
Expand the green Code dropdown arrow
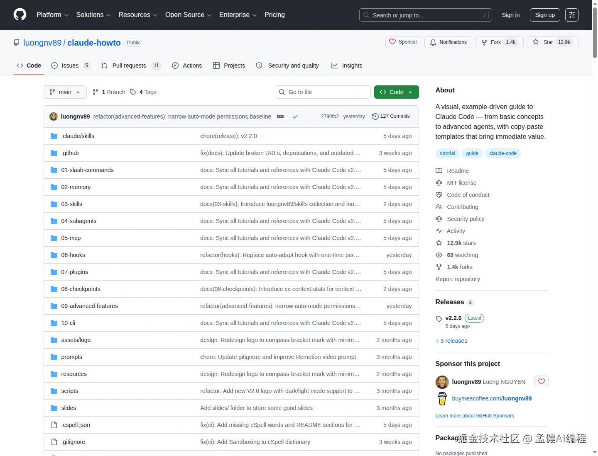(411, 92)
